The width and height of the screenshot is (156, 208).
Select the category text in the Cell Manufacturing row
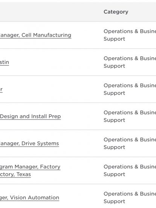point(130,35)
